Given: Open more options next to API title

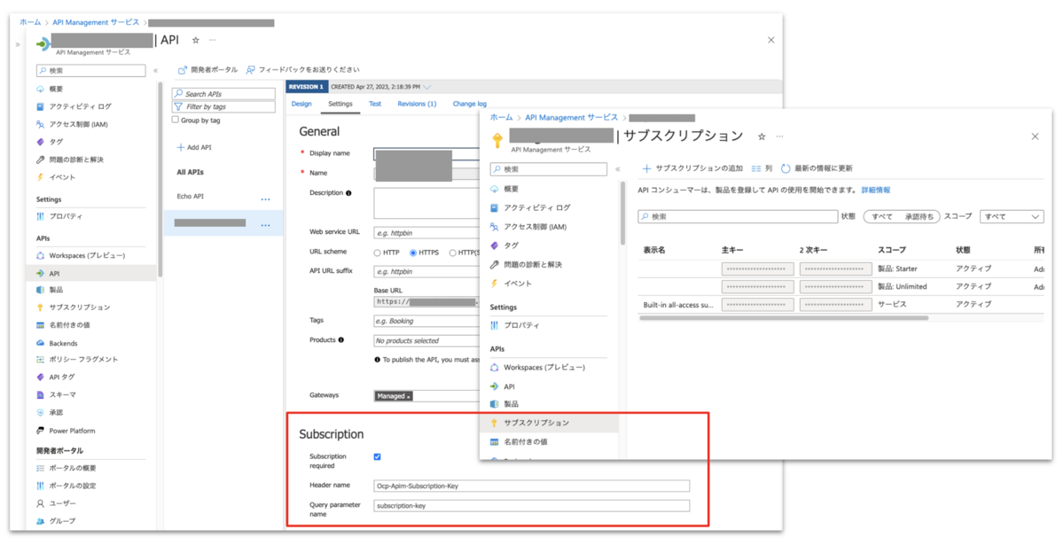Looking at the screenshot, I should [x=213, y=40].
